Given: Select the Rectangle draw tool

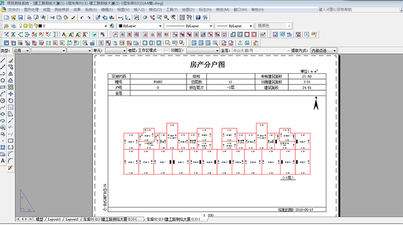Looking at the screenshot, I should (3, 87).
